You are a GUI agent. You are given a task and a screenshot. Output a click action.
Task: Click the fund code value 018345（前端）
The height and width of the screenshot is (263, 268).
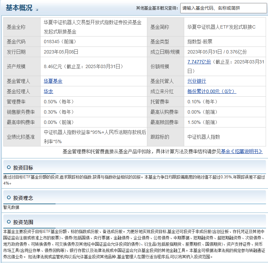60,42
